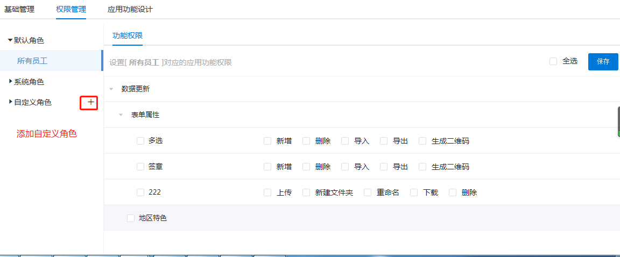Enable 生成二维码 in the 多选 row
This screenshot has width=620, height=257.
(422, 141)
